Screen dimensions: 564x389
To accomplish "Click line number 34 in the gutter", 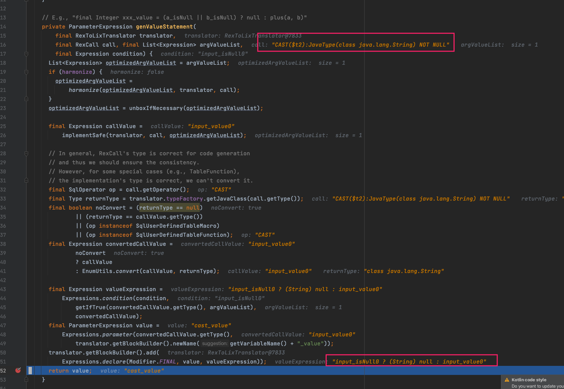I will click(x=3, y=208).
